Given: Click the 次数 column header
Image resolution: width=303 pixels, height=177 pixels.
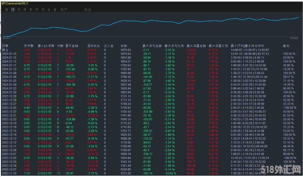Looking at the screenshot, I should click(x=60, y=46).
